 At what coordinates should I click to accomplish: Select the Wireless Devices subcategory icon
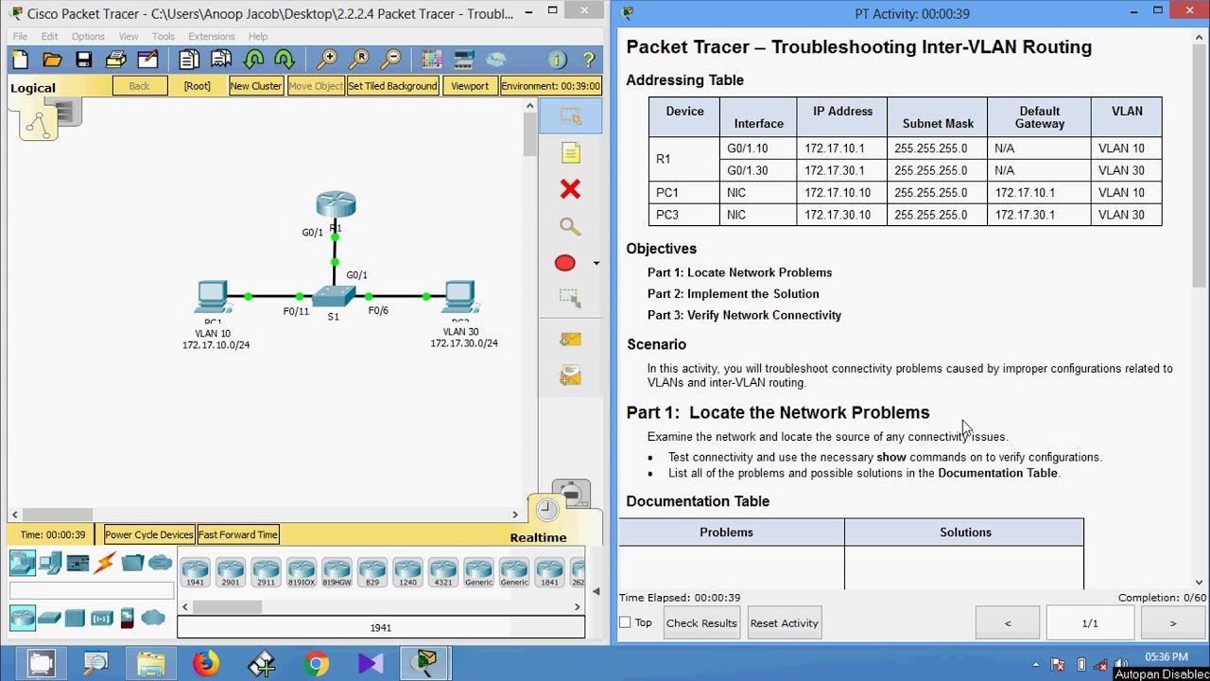101,619
